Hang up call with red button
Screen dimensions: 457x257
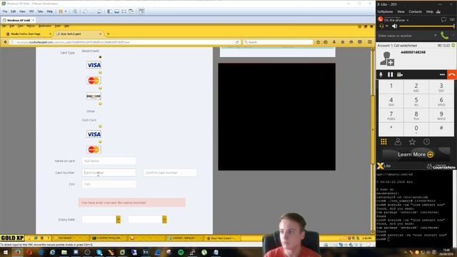click(452, 74)
